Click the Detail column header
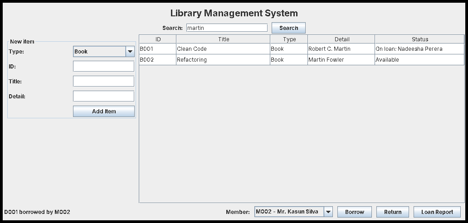The width and height of the screenshot is (468, 223). [x=341, y=39]
